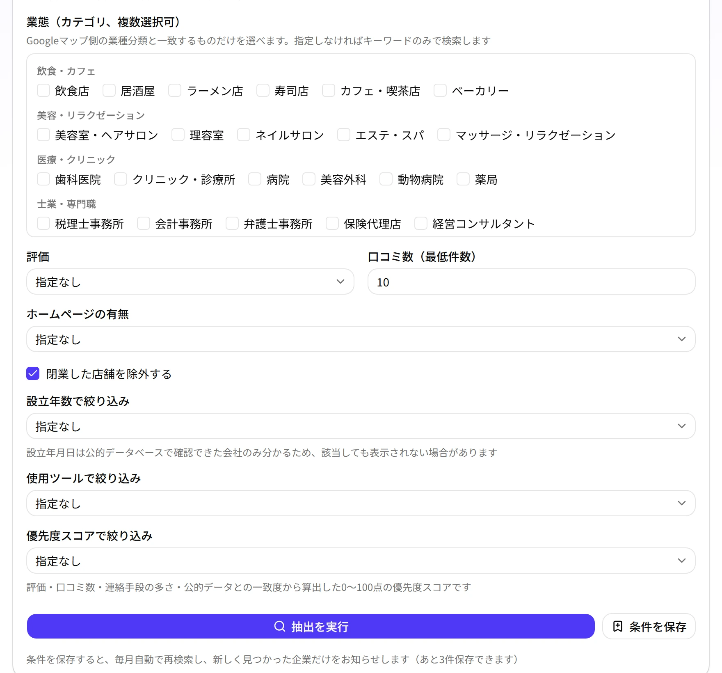722x673 pixels.
Task: Tick the 美容室・ヘアサロン checkbox
Action: (x=43, y=135)
